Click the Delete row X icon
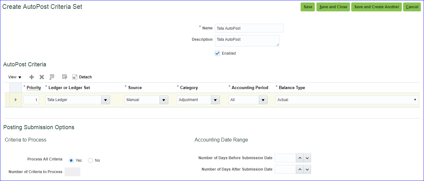The width and height of the screenshot is (424, 181). click(42, 77)
